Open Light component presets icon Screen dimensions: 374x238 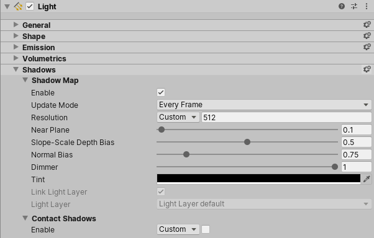[354, 6]
